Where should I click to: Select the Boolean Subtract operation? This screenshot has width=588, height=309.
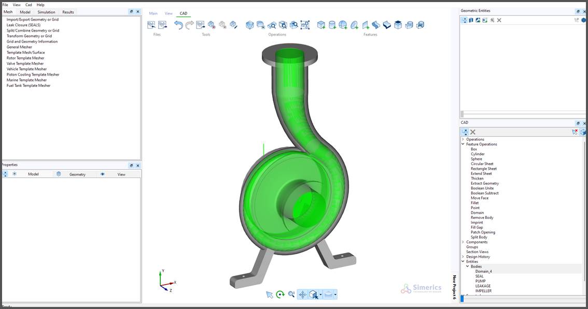pos(485,193)
